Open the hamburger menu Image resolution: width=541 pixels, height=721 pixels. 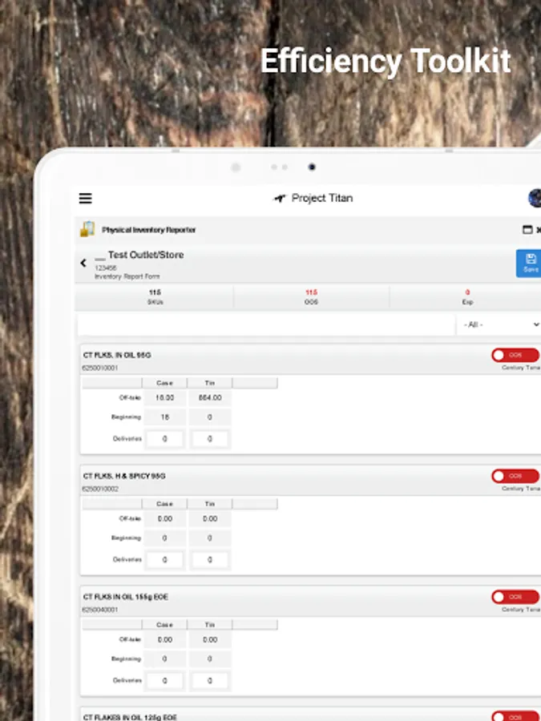(x=86, y=198)
